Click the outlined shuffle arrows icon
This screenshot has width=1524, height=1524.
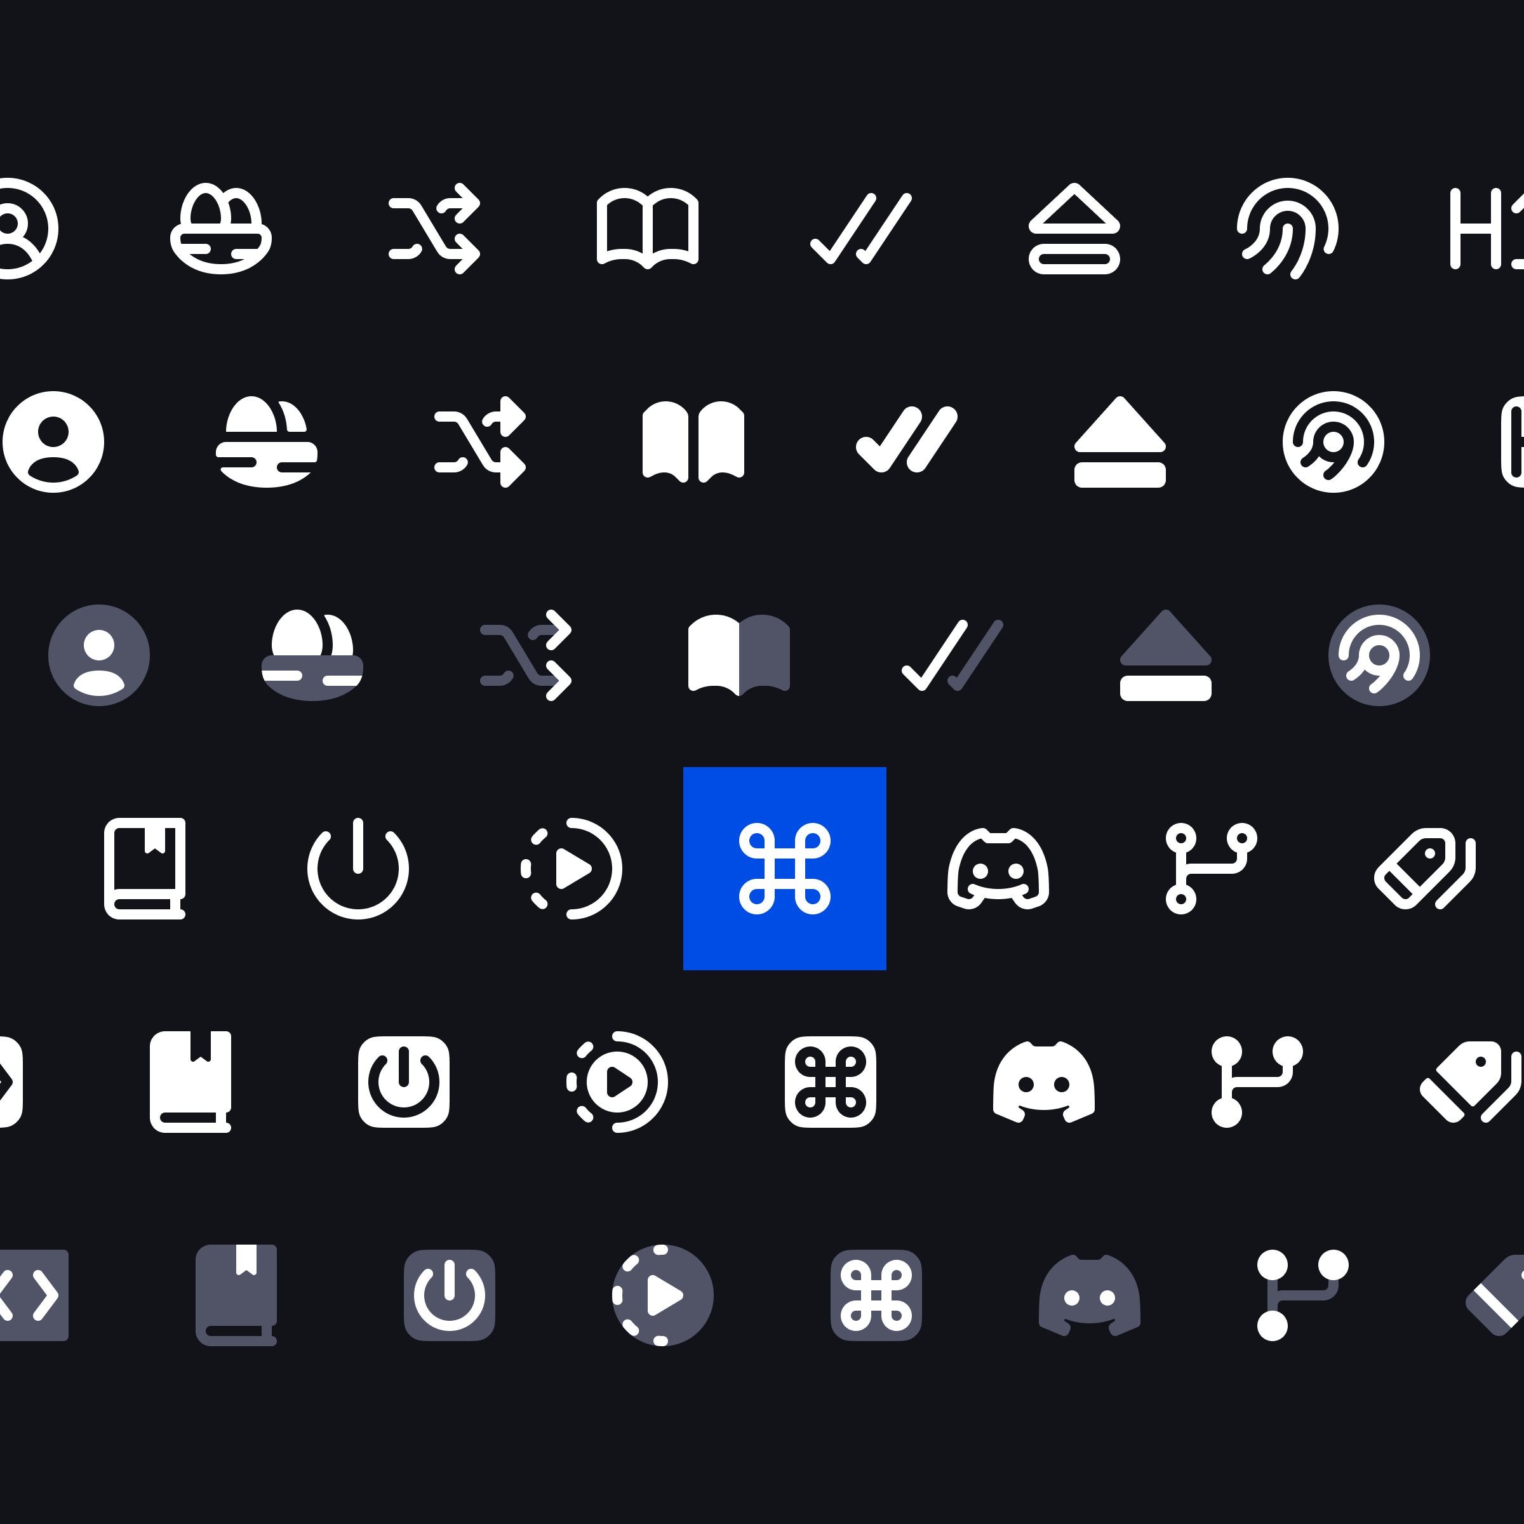pyautogui.click(x=434, y=229)
